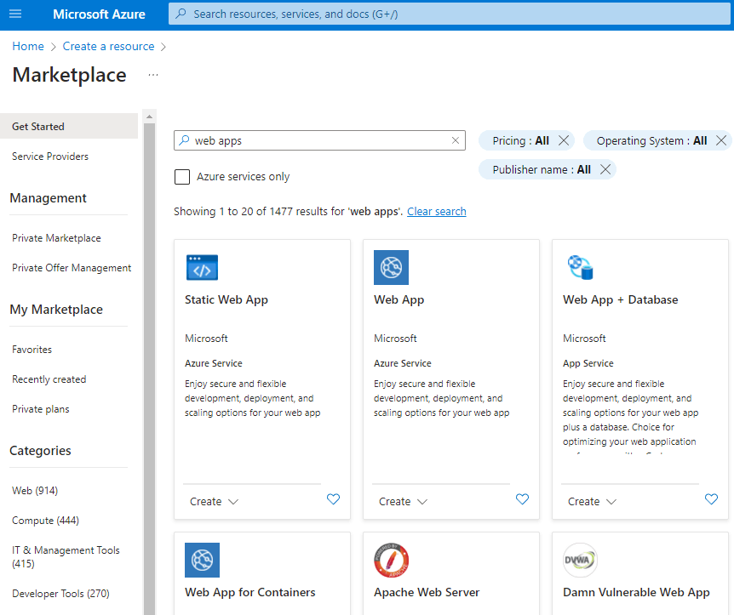
Task: Focus the marketplace 'web apps' search field
Action: click(319, 140)
